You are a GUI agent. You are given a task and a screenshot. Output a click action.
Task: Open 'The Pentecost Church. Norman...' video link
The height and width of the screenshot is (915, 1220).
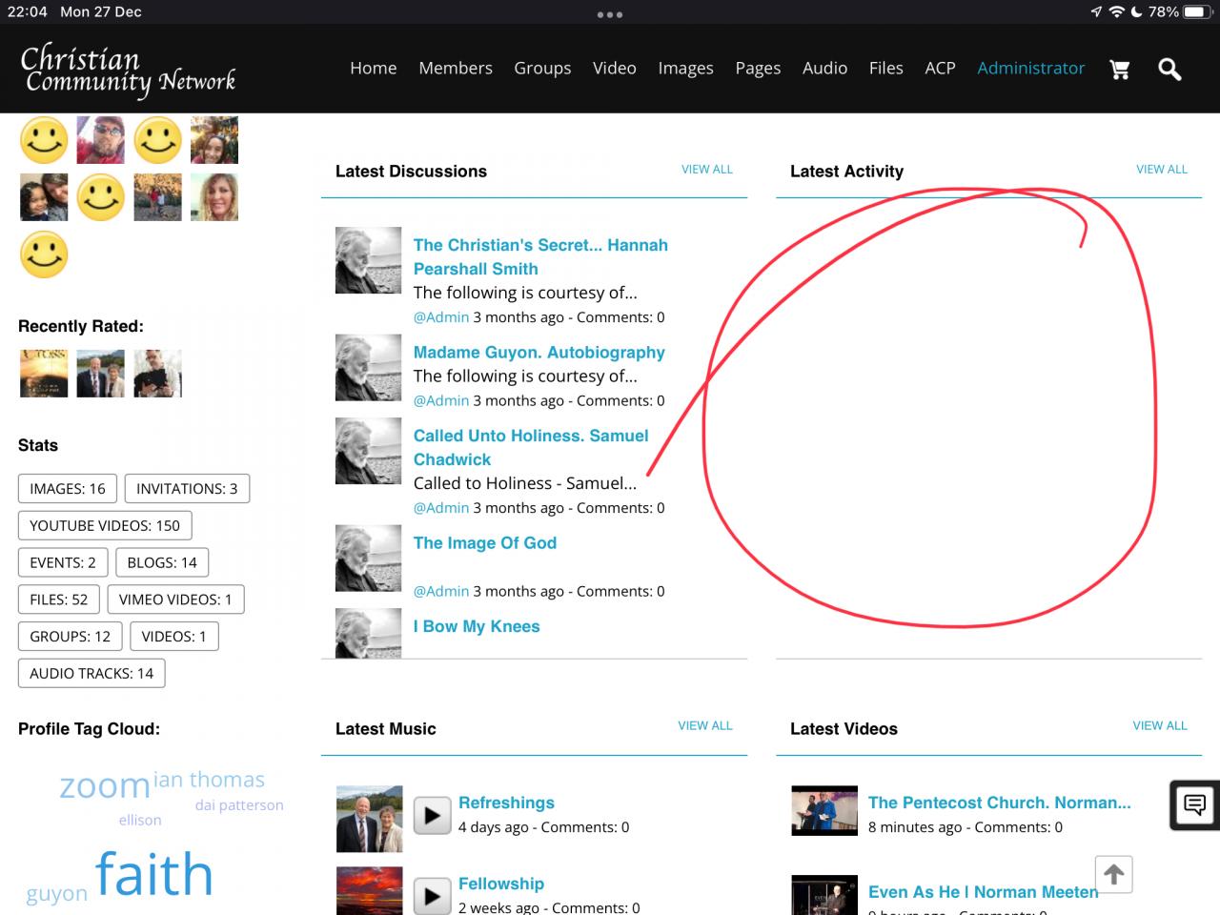(x=1000, y=803)
